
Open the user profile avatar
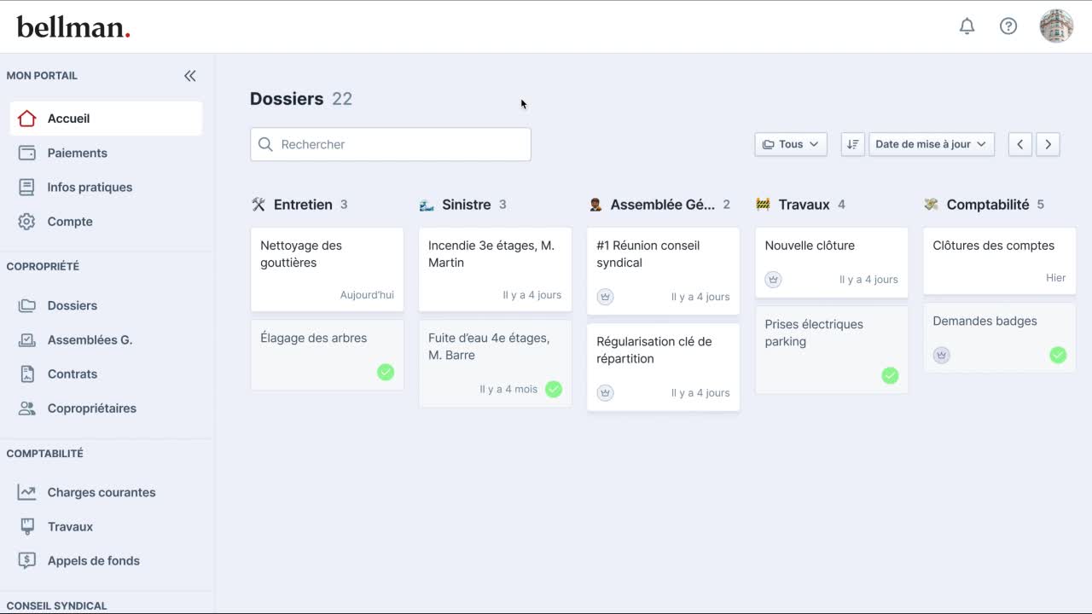click(1056, 26)
